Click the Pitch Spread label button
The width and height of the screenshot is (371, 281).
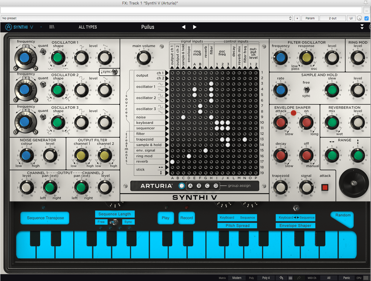coord(237,225)
